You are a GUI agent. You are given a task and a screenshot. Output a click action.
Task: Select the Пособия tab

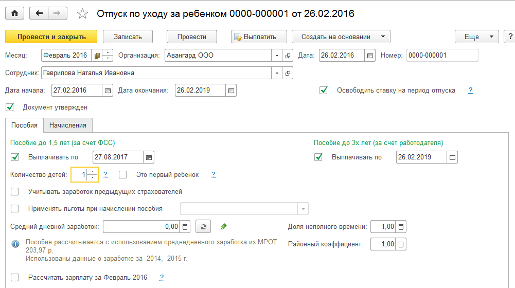coord(25,125)
